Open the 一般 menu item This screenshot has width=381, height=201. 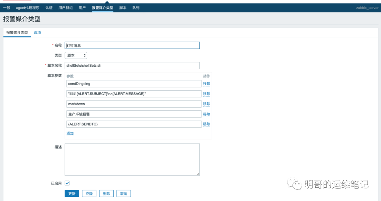pos(7,8)
